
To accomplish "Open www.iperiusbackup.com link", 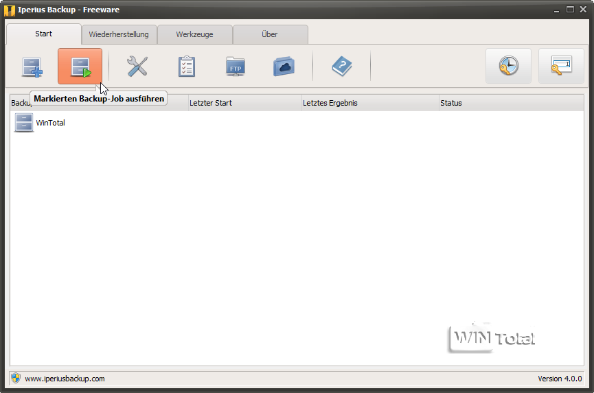I will pyautogui.click(x=65, y=379).
